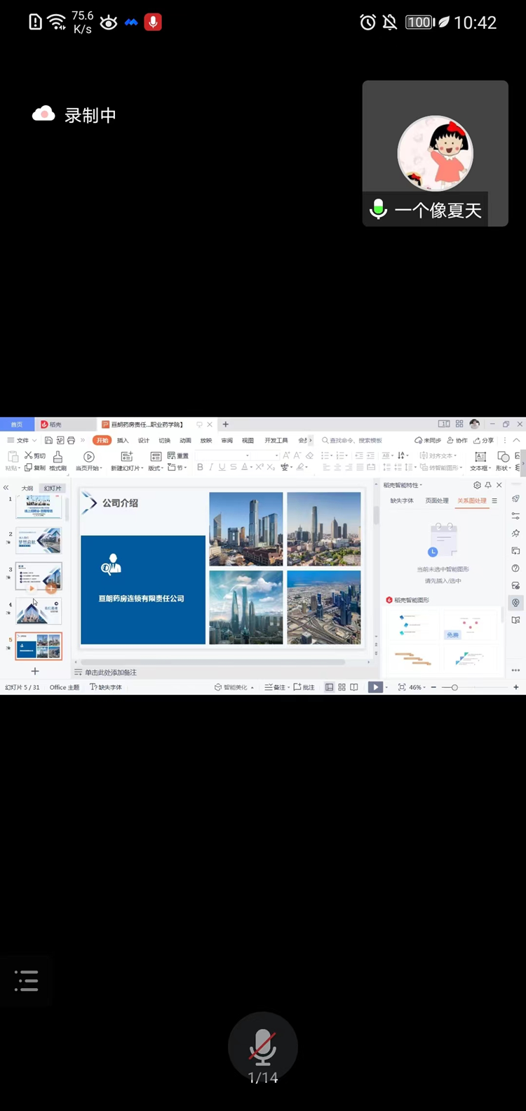
Task: Open the 关系图处理 panel tab
Action: pos(472,500)
